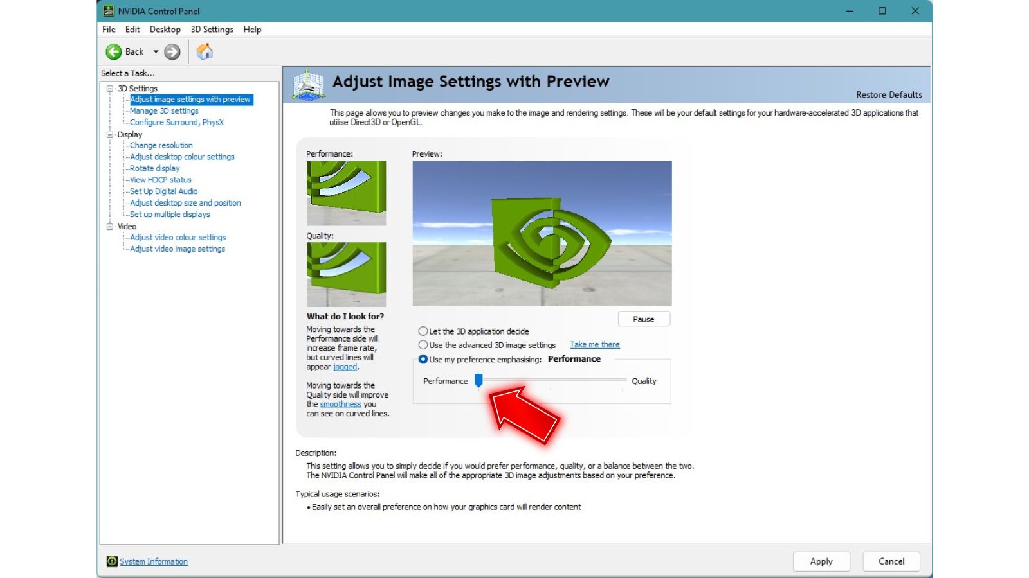This screenshot has width=1029, height=578.
Task: Open Rotate display task
Action: point(155,169)
